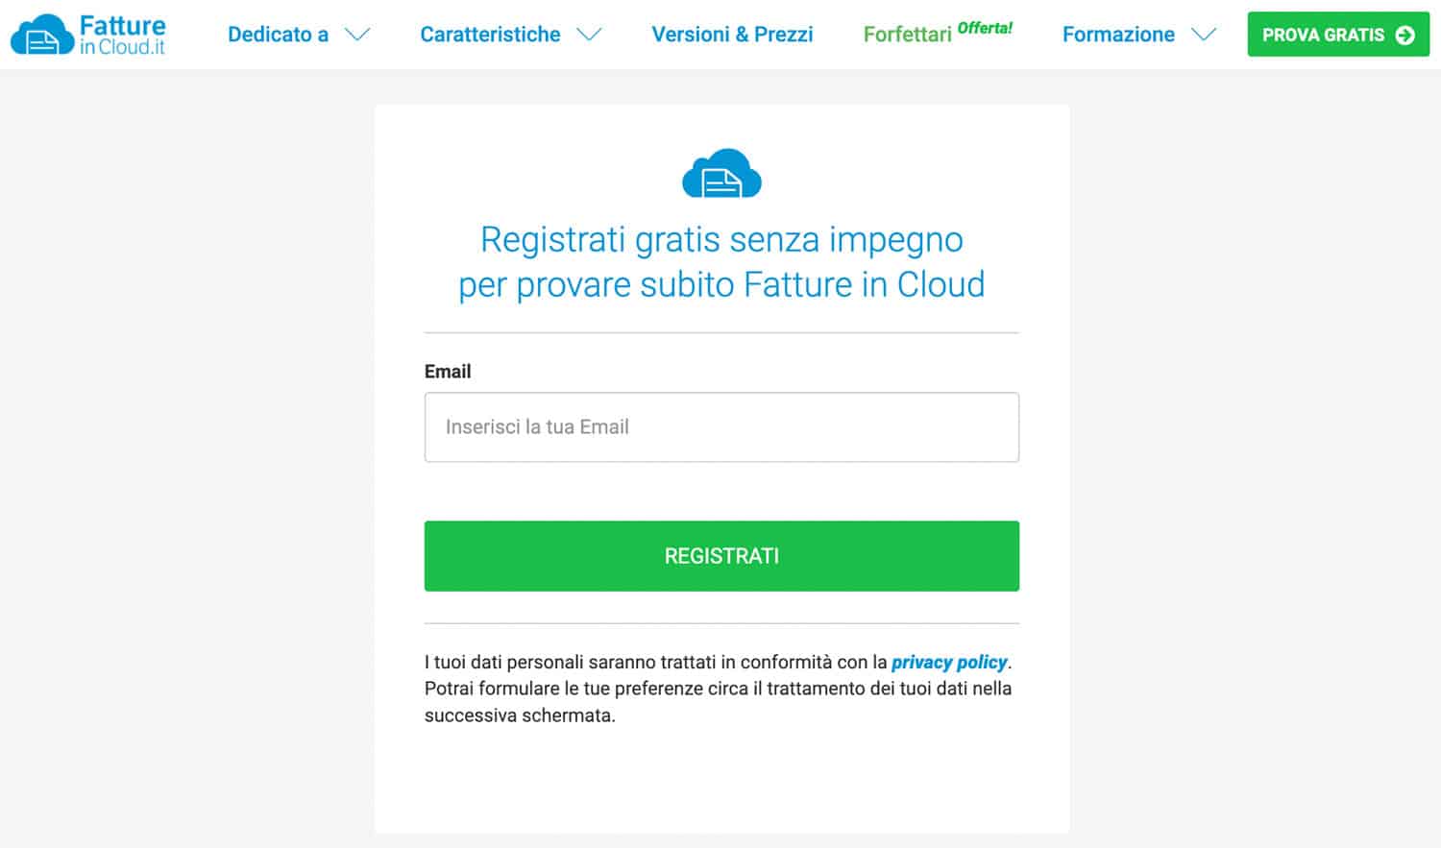Go to Versioni & Prezzi
The image size is (1441, 848).
(x=732, y=35)
